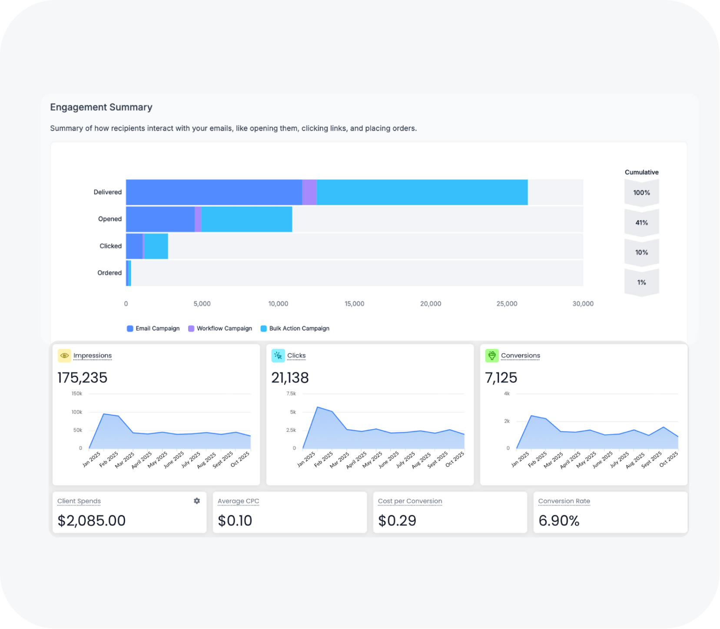Viewport: 720px width, 629px height.
Task: Click the Impressions eye icon
Action: tap(64, 356)
